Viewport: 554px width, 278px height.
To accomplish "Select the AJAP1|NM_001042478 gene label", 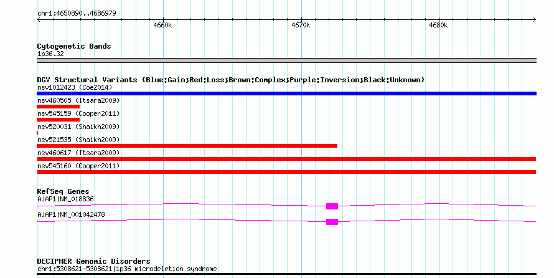I will [71, 214].
